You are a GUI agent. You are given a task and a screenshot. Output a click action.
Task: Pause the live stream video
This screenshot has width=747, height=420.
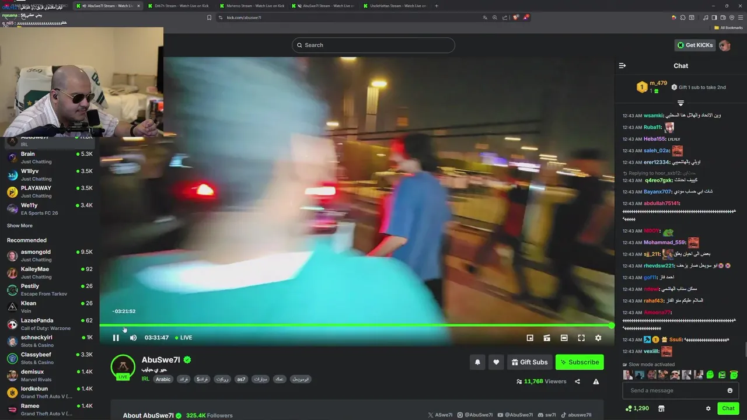tap(116, 338)
